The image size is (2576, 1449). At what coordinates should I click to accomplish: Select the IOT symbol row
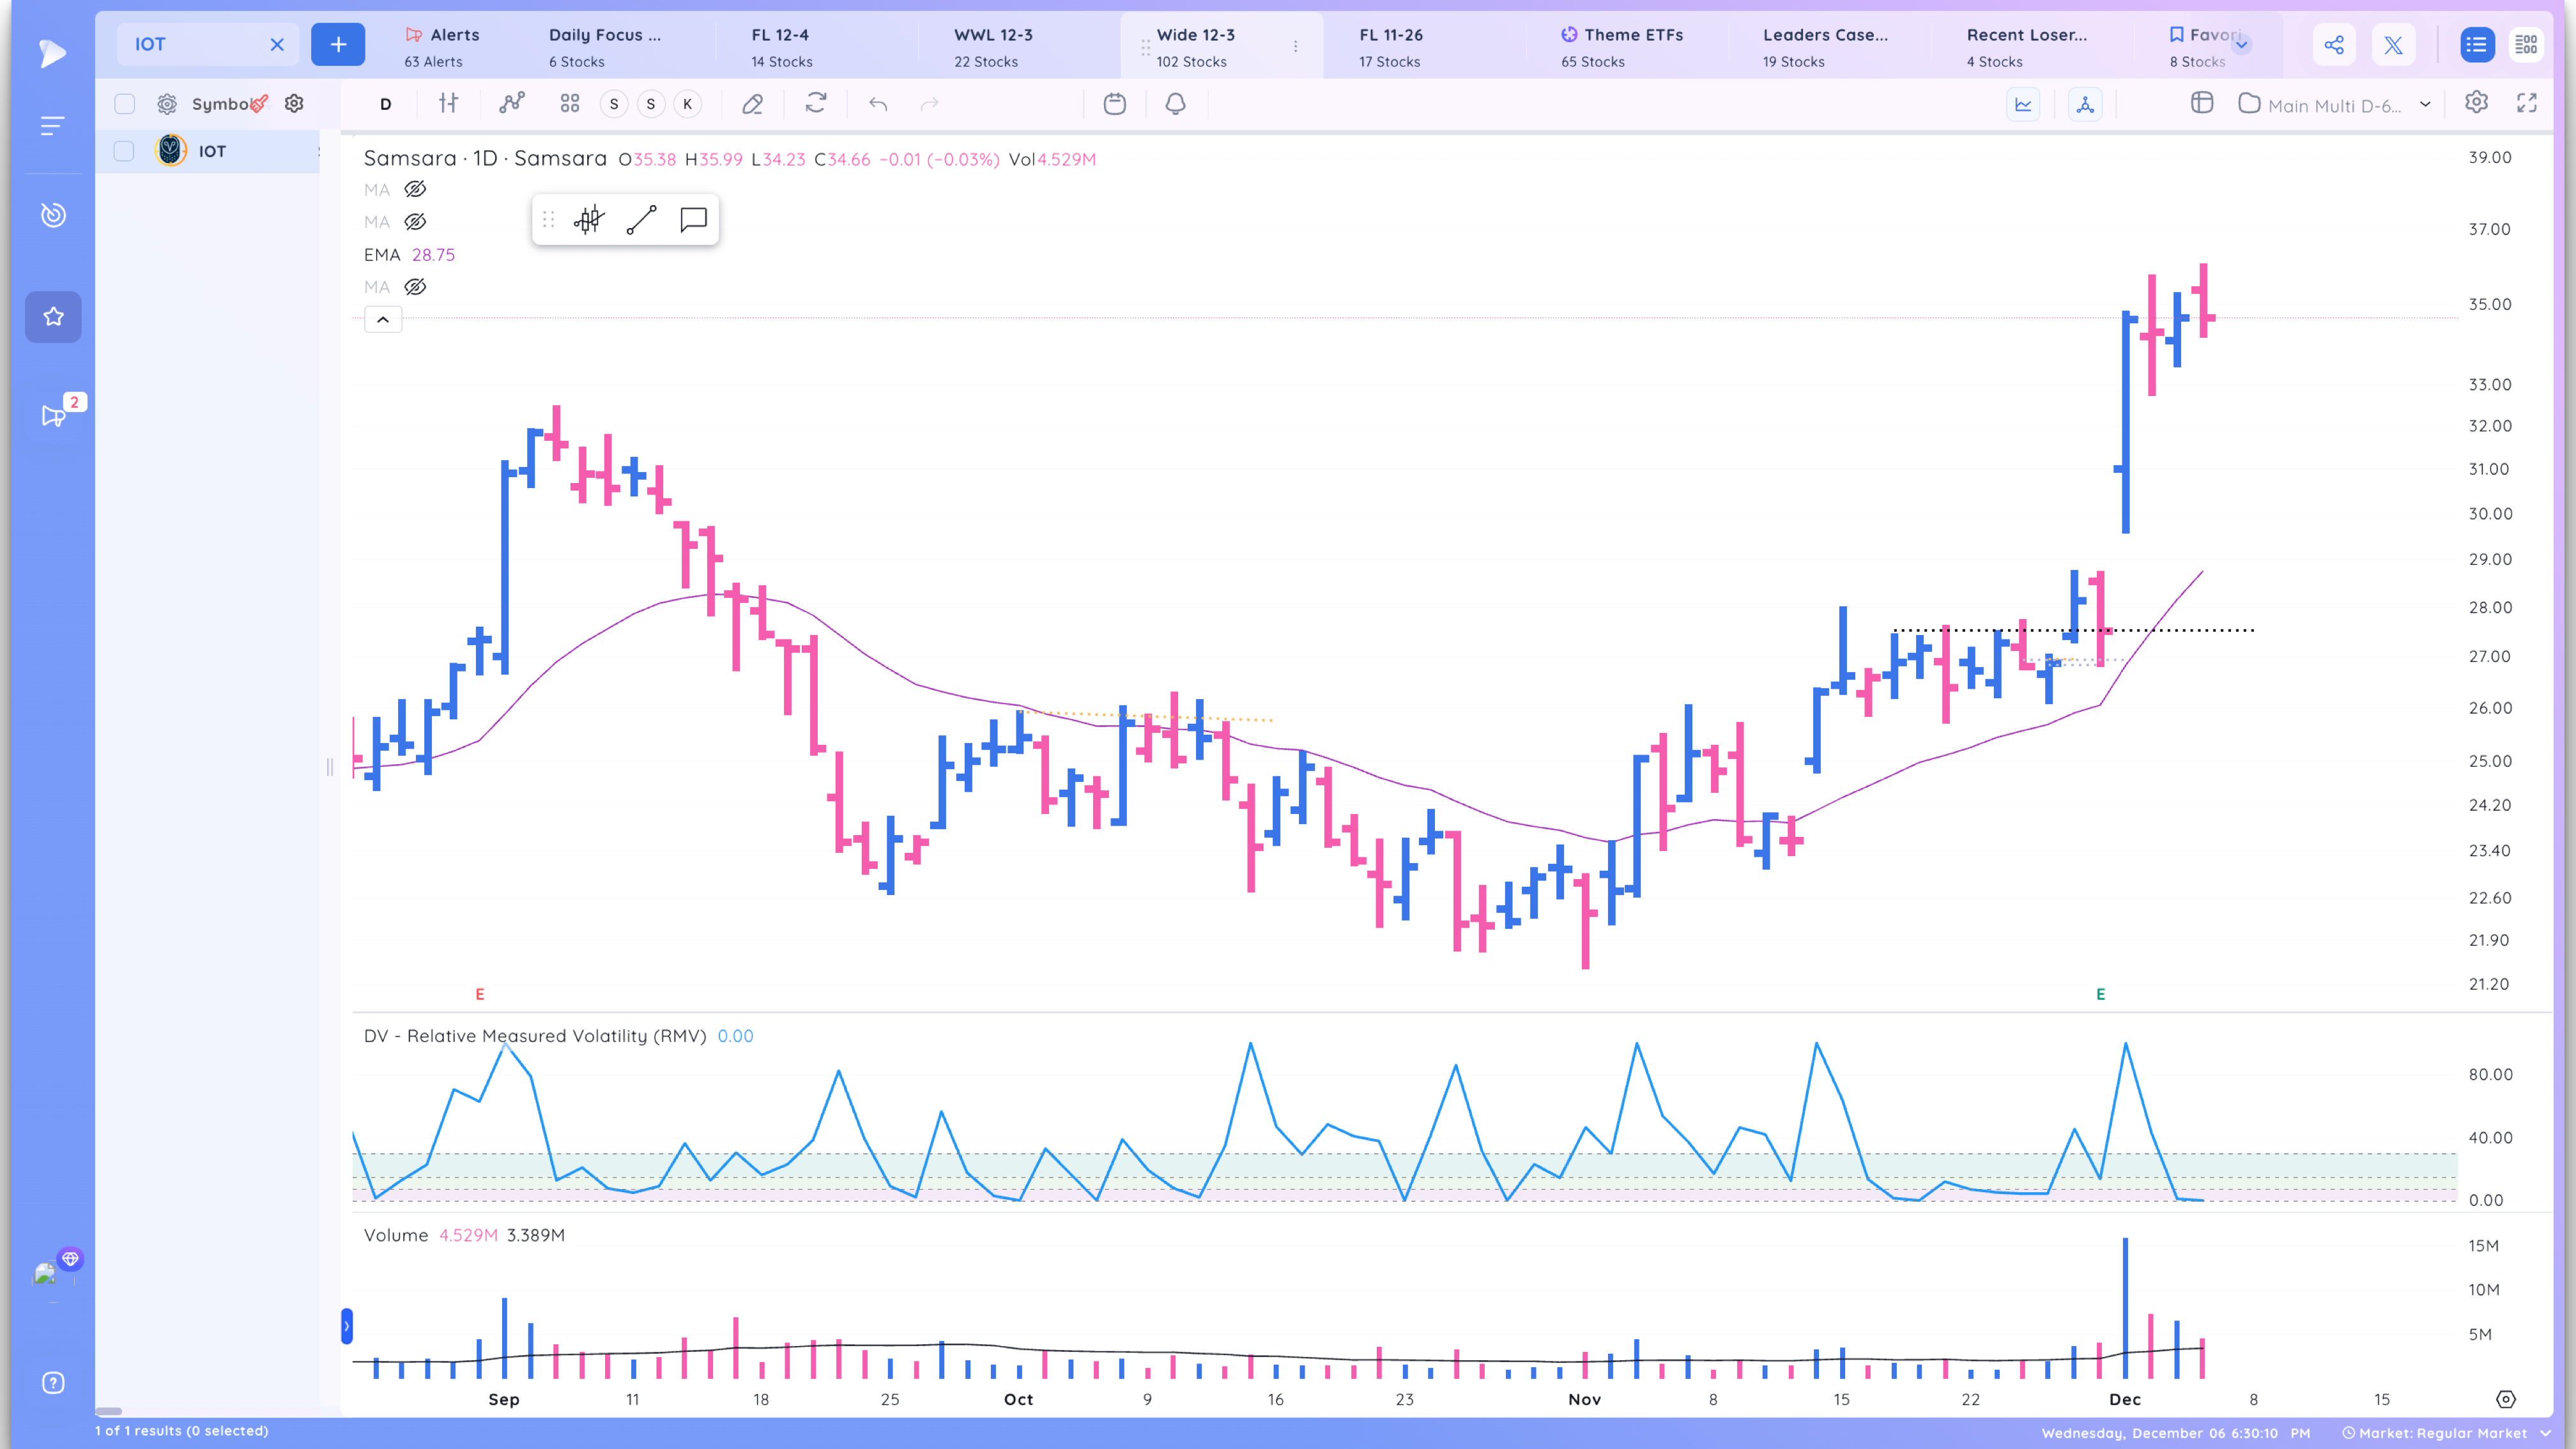coord(208,151)
